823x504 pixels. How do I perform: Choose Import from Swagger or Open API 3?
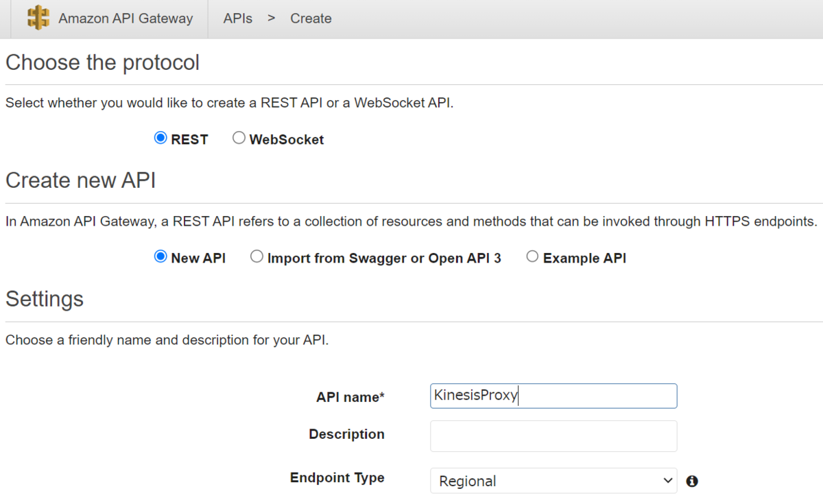(x=257, y=257)
